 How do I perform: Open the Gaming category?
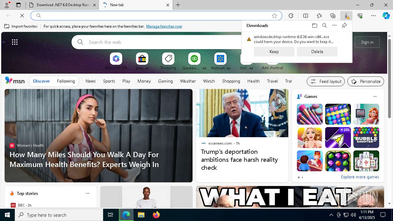pyautogui.click(x=165, y=81)
